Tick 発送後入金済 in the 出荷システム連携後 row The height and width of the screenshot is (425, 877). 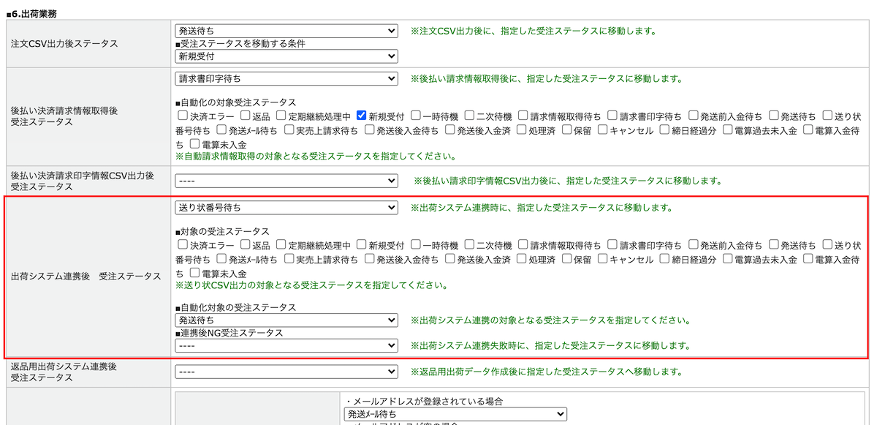(450, 259)
